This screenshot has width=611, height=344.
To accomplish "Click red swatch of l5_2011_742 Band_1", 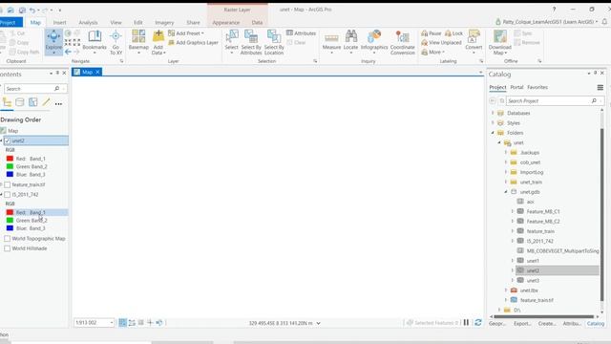I will click(x=10, y=212).
